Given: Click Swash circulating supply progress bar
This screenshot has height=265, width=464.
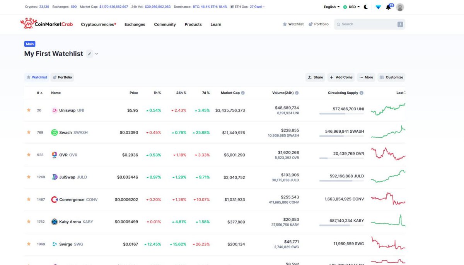Looking at the screenshot, I should click(x=341, y=136).
